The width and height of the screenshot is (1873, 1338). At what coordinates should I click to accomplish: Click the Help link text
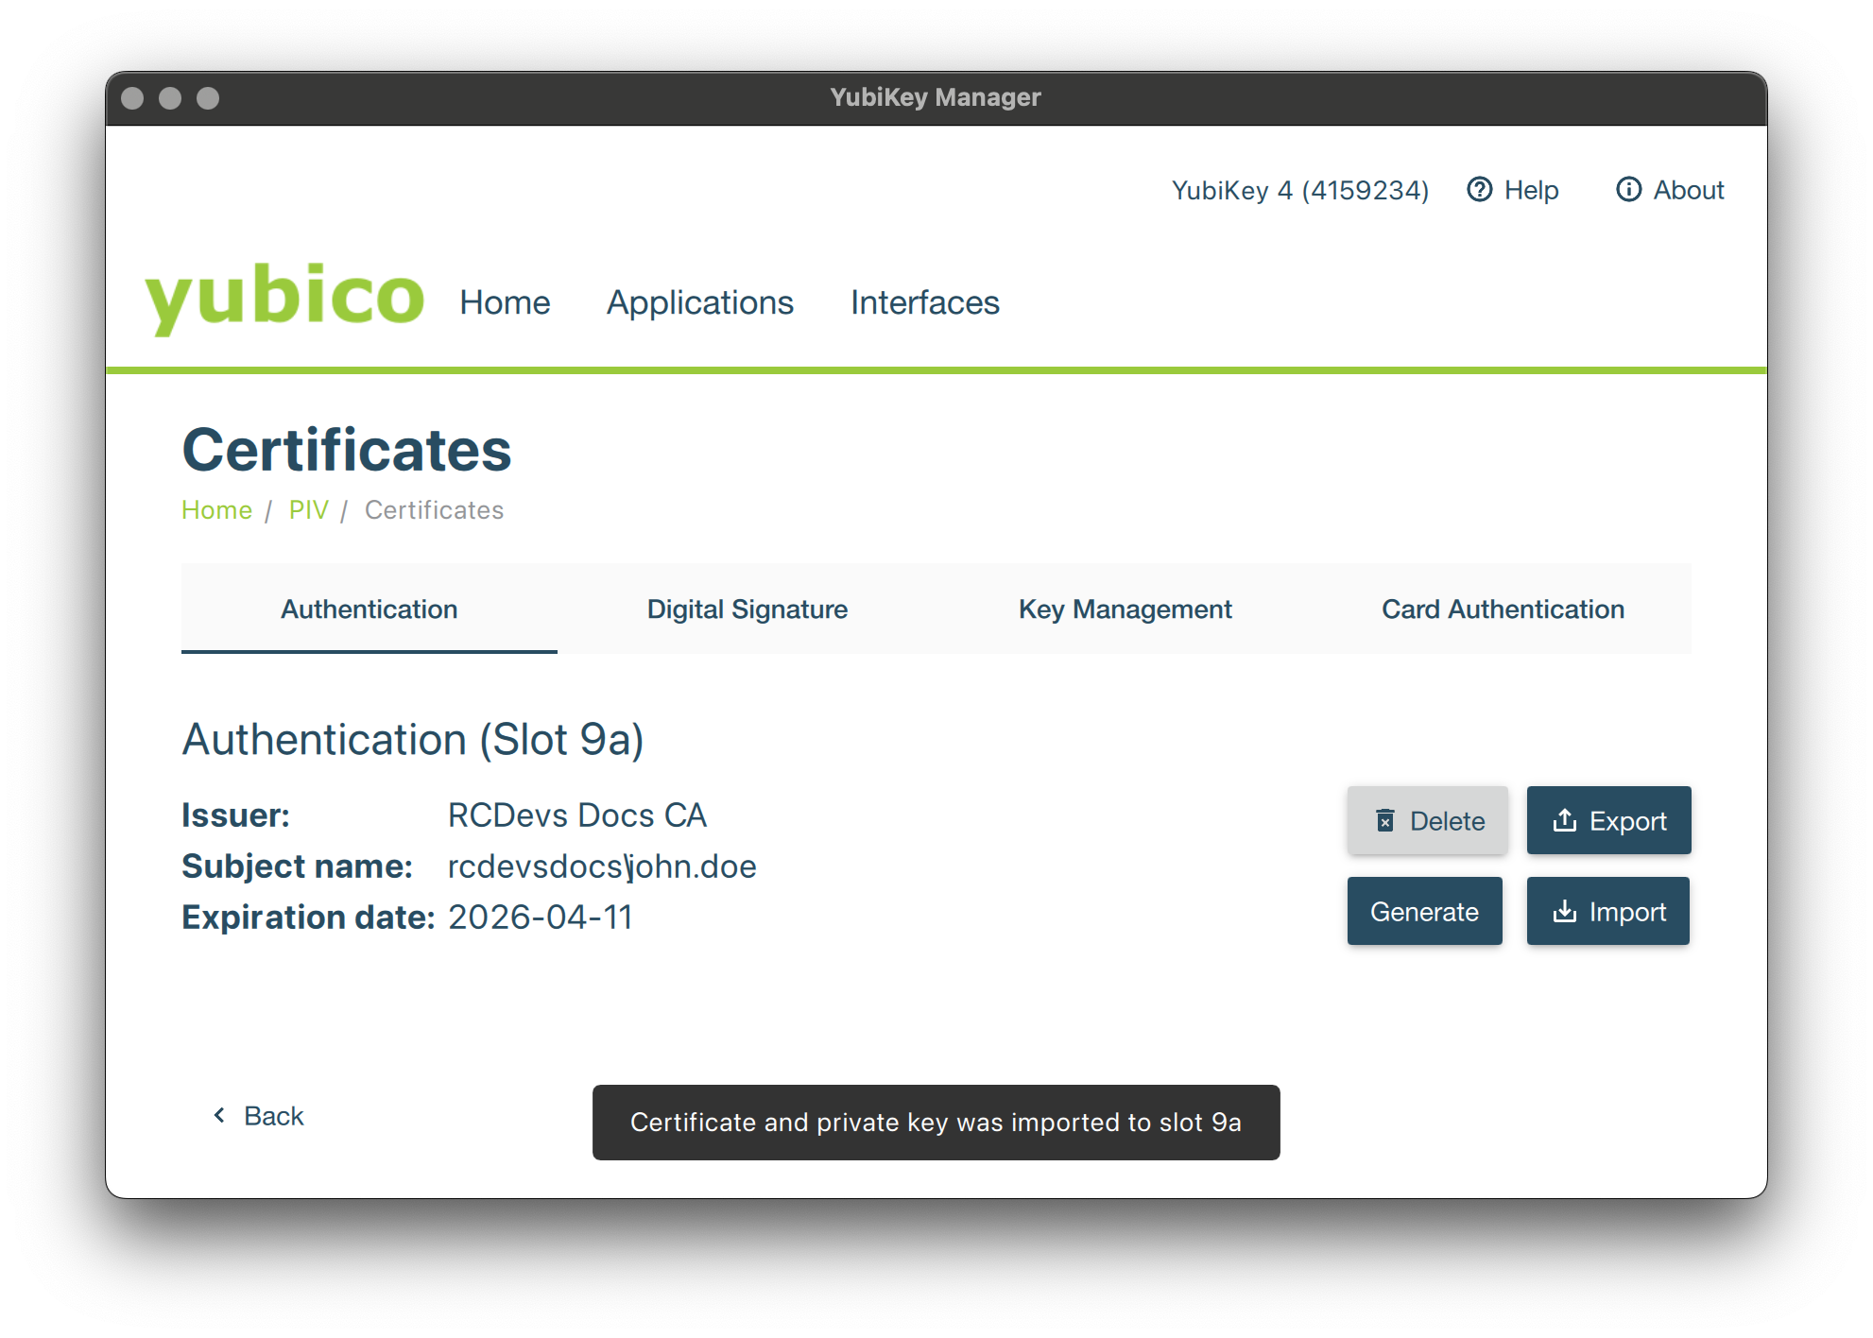pos(1531,190)
